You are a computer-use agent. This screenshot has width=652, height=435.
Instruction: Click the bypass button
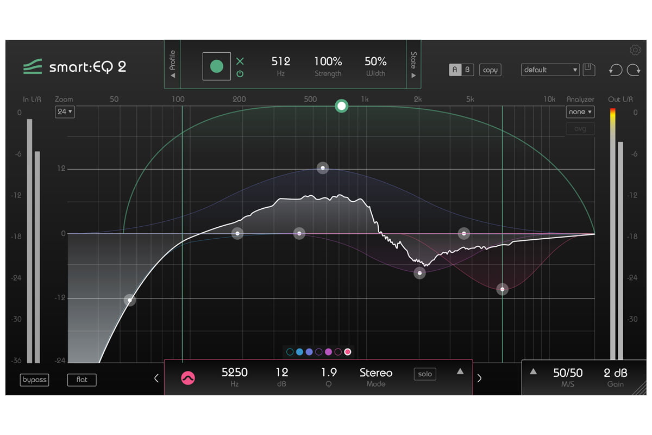tap(34, 380)
